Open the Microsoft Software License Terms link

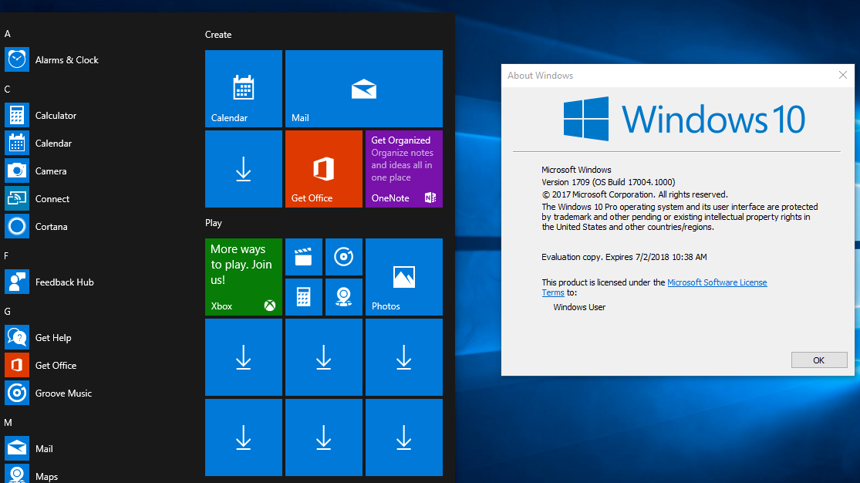tap(717, 282)
